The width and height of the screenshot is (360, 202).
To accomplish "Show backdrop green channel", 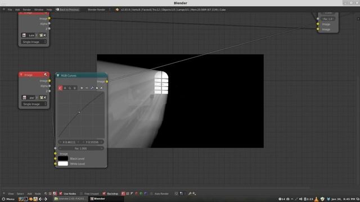I will (141, 194).
